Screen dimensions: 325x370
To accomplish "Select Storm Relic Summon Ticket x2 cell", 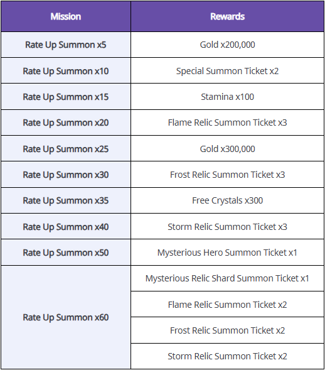I will pyautogui.click(x=227, y=356).
